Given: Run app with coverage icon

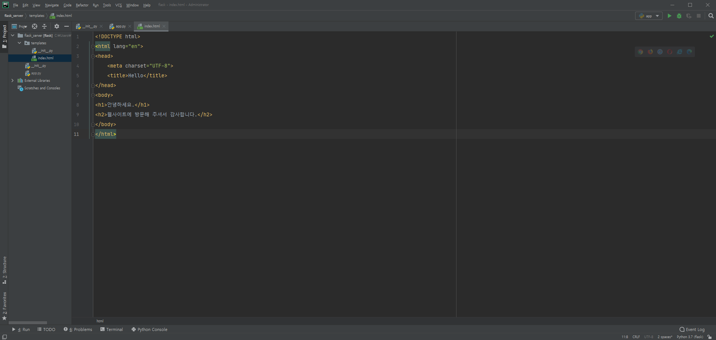Looking at the screenshot, I should [689, 16].
